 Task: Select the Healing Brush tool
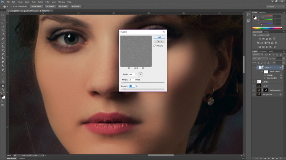coord(3,39)
